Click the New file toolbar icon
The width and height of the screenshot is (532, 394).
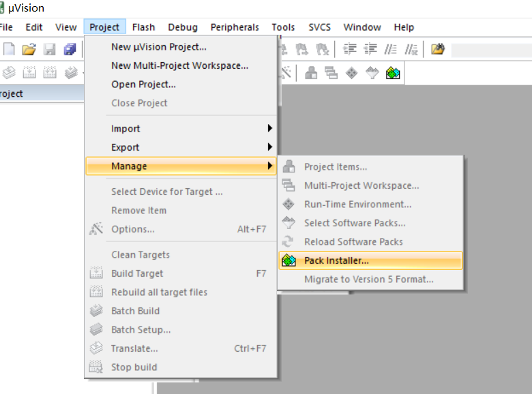9,49
